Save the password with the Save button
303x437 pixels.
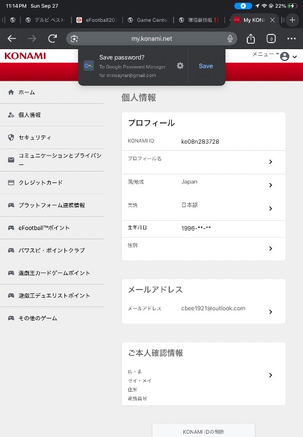(x=206, y=66)
